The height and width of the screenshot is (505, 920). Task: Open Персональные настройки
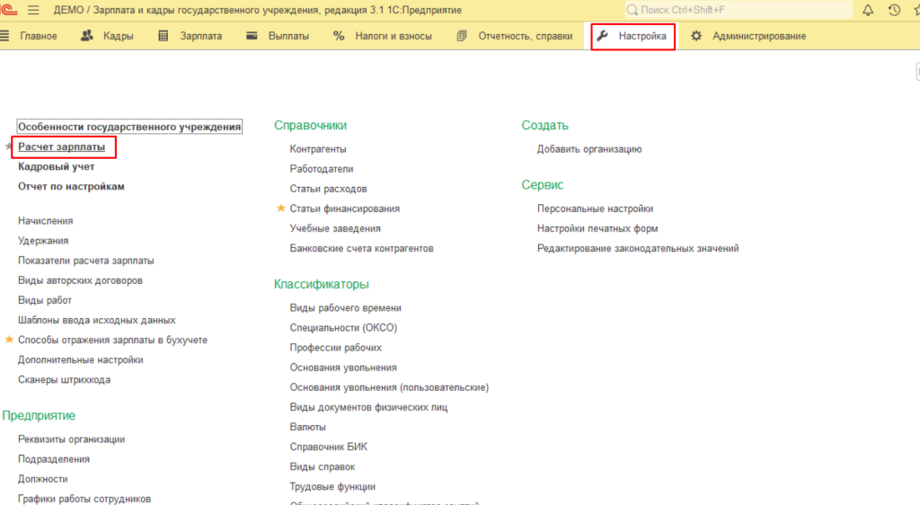(595, 208)
